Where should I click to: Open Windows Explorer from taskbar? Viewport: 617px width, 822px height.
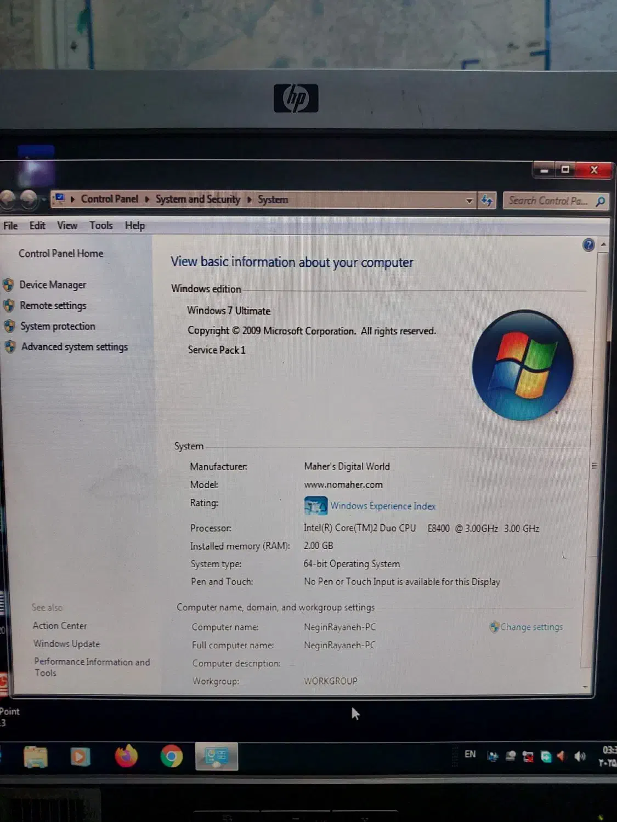point(36,757)
